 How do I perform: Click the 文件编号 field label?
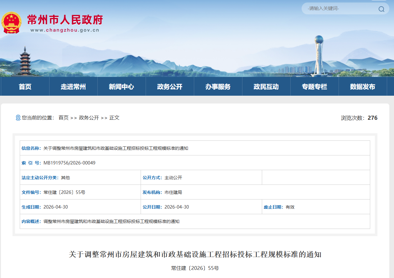click(31, 192)
